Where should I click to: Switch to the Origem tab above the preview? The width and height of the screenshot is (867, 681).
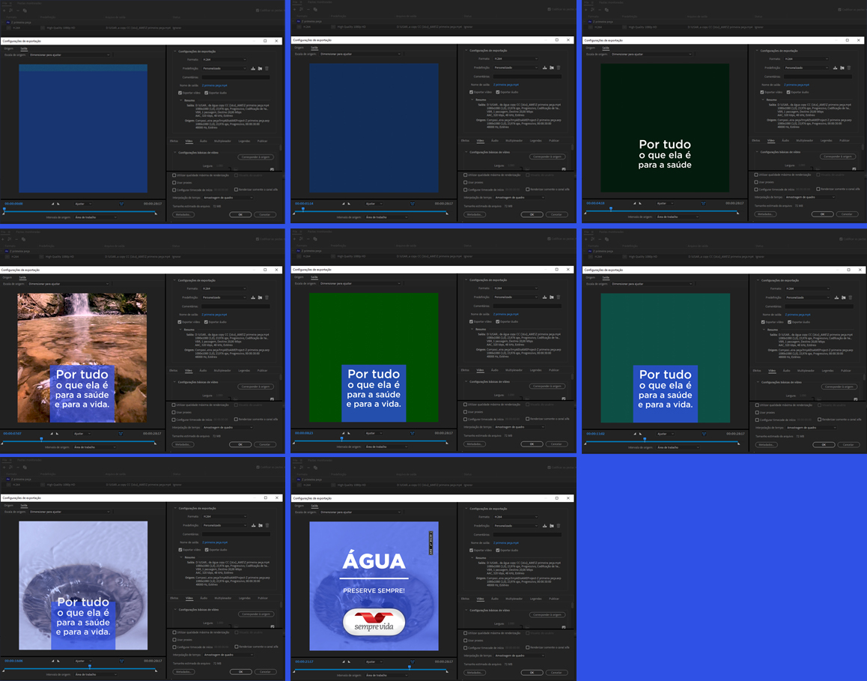[x=8, y=49]
